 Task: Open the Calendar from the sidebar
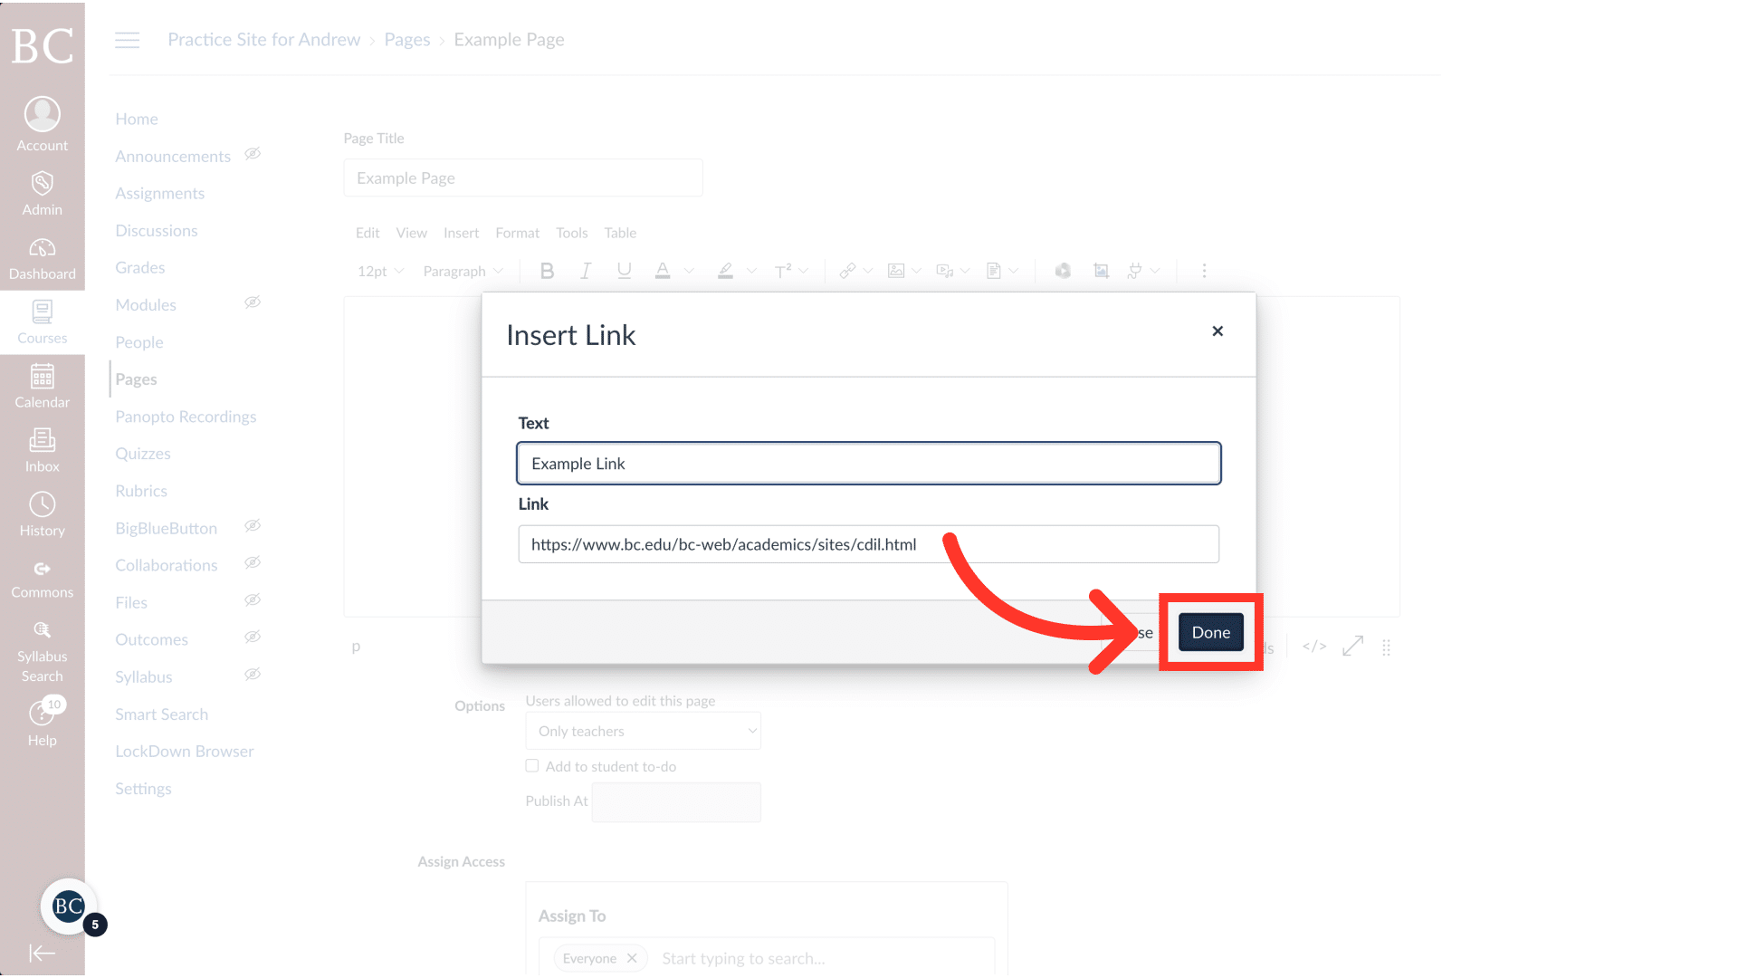tap(42, 385)
